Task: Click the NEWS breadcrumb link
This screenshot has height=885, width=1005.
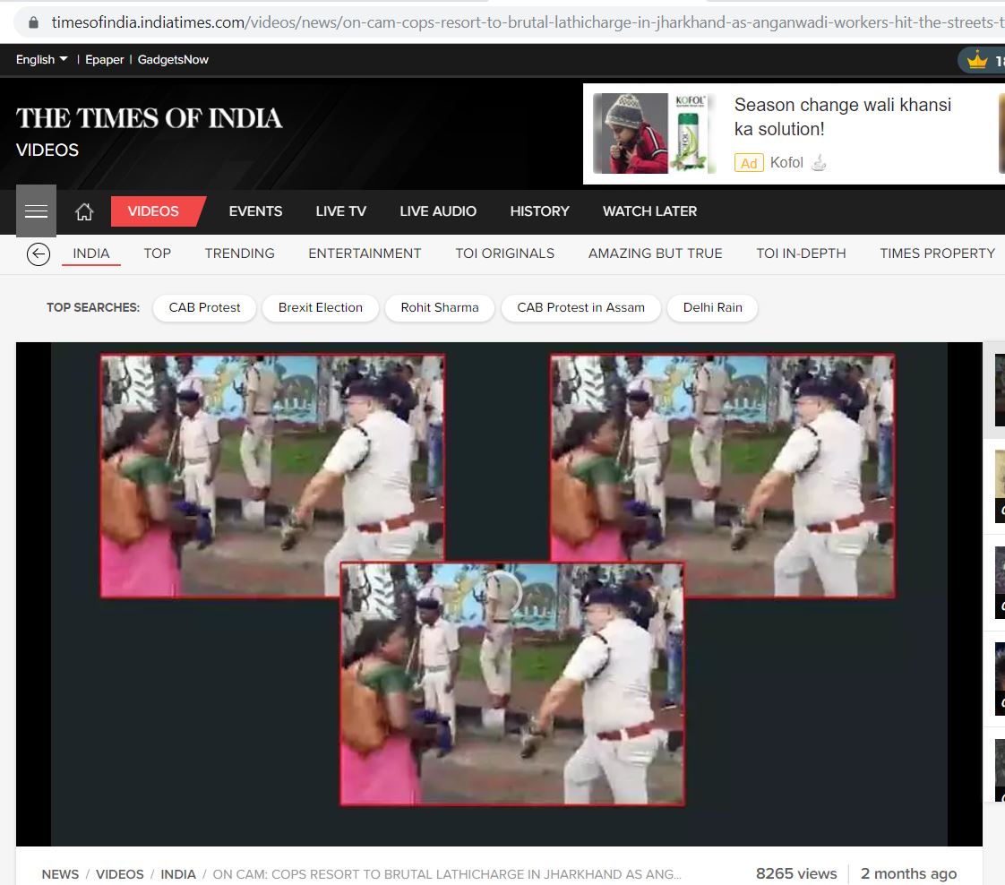Action: click(x=60, y=874)
